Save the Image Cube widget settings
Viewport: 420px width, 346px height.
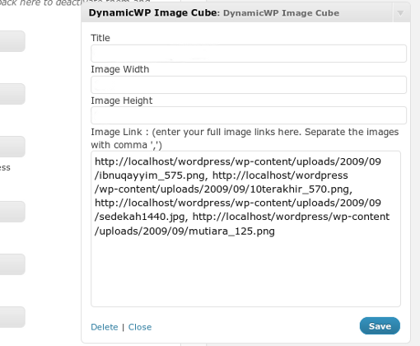click(x=380, y=326)
